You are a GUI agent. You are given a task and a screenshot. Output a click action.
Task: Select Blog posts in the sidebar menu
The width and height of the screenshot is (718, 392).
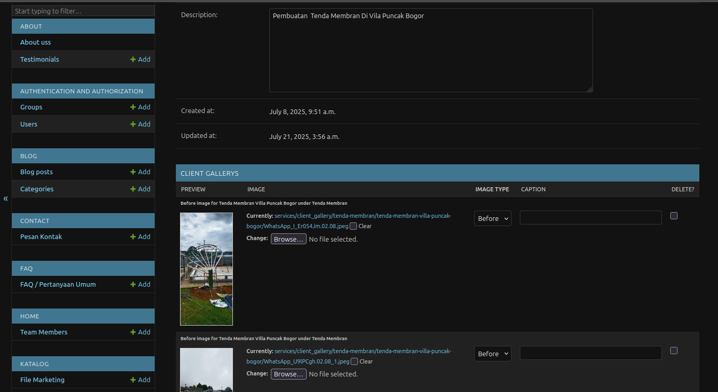(36, 172)
